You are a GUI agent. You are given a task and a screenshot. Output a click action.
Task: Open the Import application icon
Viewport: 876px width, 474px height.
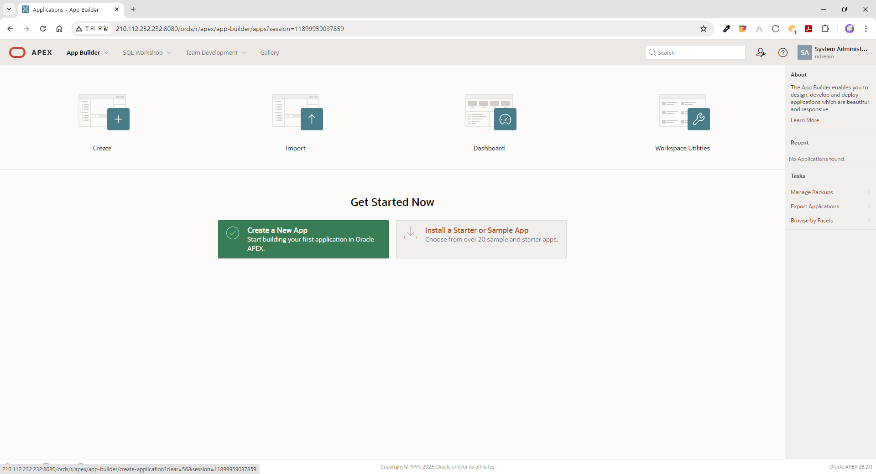(x=297, y=112)
